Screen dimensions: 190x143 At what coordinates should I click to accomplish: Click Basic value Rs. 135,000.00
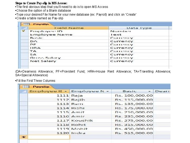point(132,104)
